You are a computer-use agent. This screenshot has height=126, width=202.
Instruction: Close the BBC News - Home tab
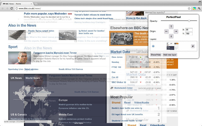[31, 4]
